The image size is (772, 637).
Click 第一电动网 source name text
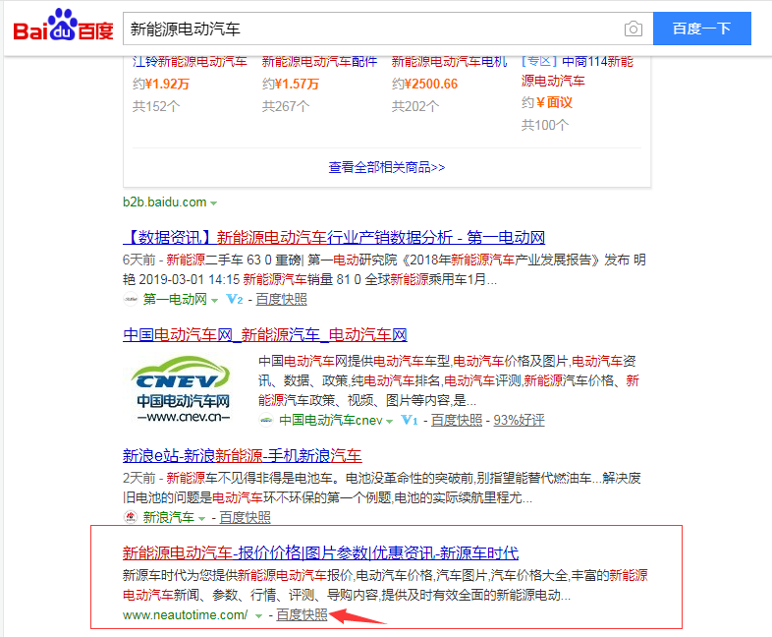(x=175, y=299)
